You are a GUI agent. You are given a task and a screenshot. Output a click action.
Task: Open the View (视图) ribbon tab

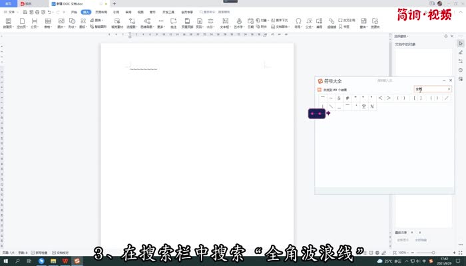[x=140, y=12]
